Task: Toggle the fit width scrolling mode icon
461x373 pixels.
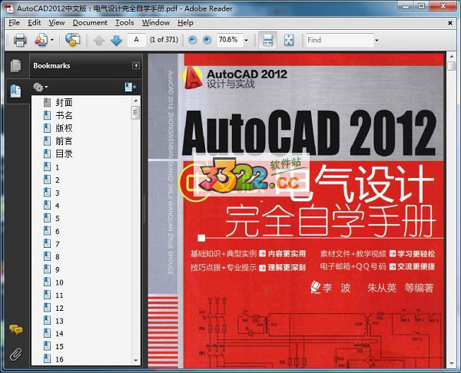Action: pyautogui.click(x=267, y=40)
